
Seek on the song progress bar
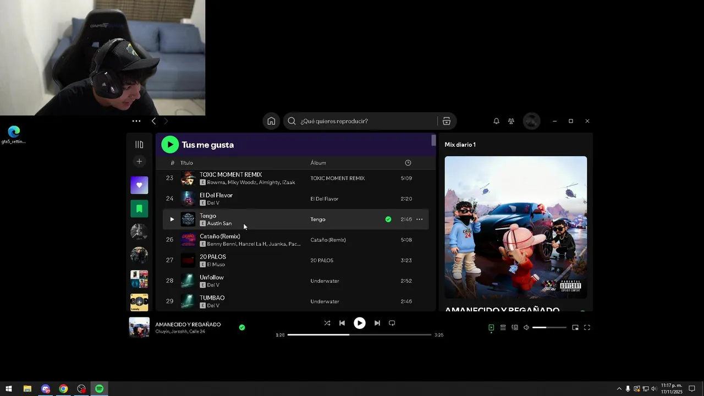click(359, 334)
